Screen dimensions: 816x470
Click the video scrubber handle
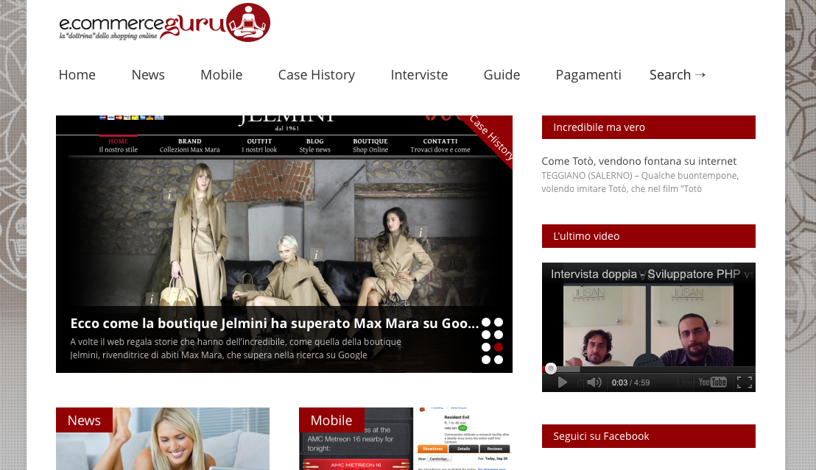tap(551, 368)
